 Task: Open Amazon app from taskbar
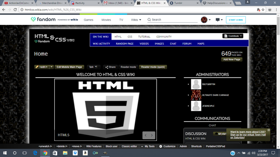tap(85, 153)
